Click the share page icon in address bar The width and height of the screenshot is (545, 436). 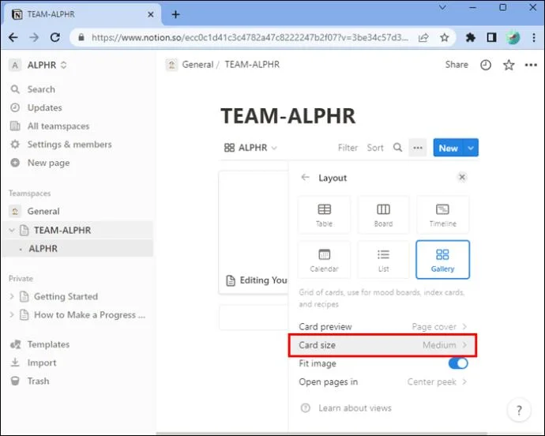click(x=423, y=37)
